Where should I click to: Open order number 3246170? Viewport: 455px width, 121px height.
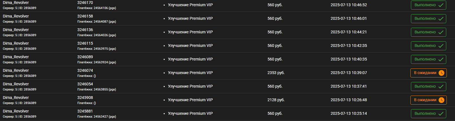pos(85,3)
